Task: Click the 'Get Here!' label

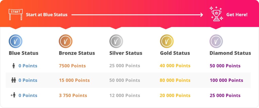Action: coord(237,15)
